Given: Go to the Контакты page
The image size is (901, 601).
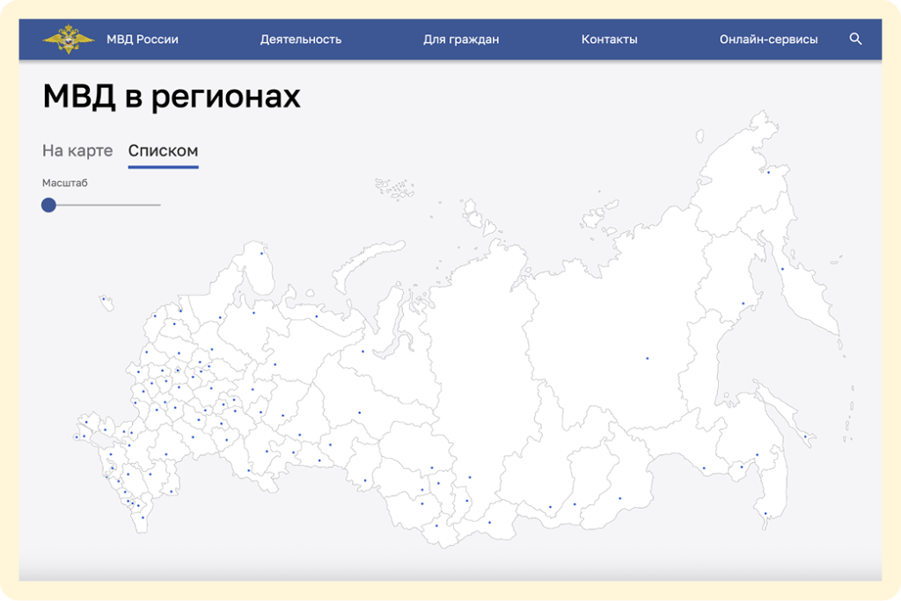Looking at the screenshot, I should 609,40.
